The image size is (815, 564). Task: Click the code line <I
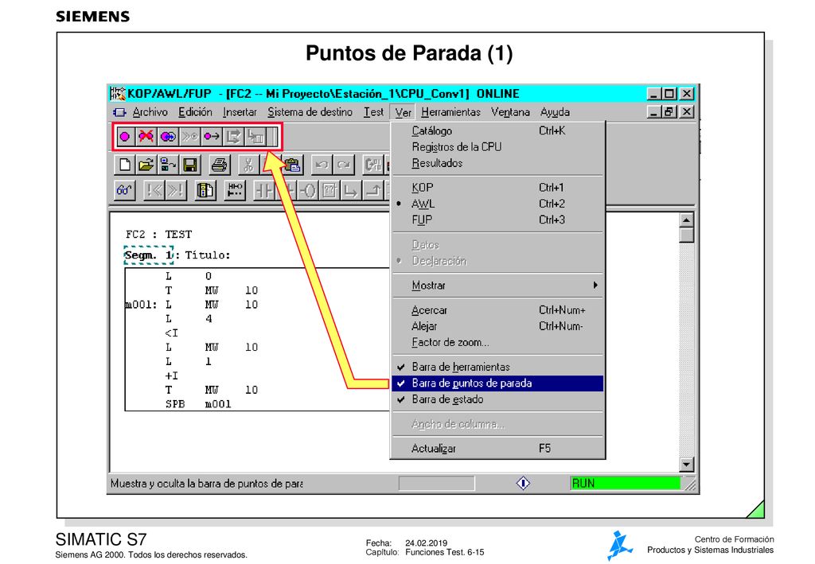(x=172, y=333)
